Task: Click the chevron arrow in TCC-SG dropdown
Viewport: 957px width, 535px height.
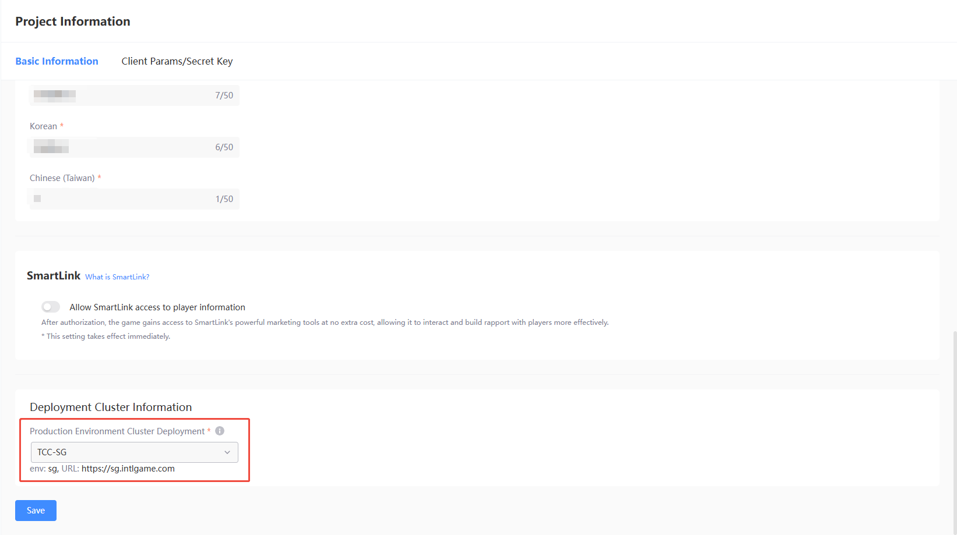Action: pos(227,452)
